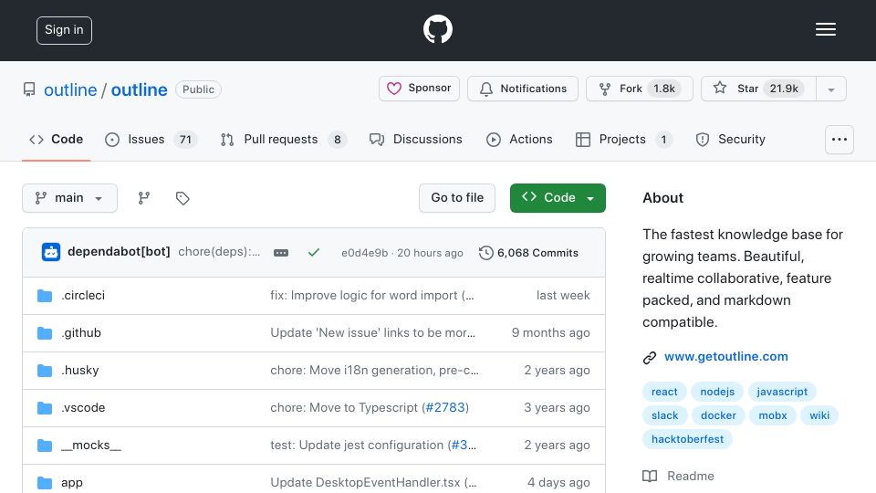
Task: Select the react topic tag
Action: 664,392
